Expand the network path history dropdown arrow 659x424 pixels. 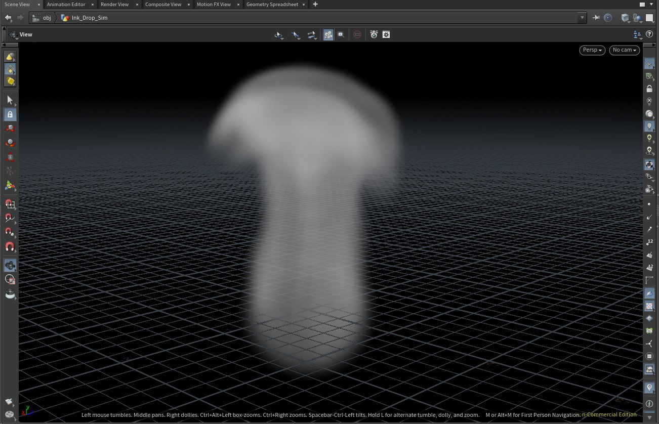pyautogui.click(x=582, y=18)
